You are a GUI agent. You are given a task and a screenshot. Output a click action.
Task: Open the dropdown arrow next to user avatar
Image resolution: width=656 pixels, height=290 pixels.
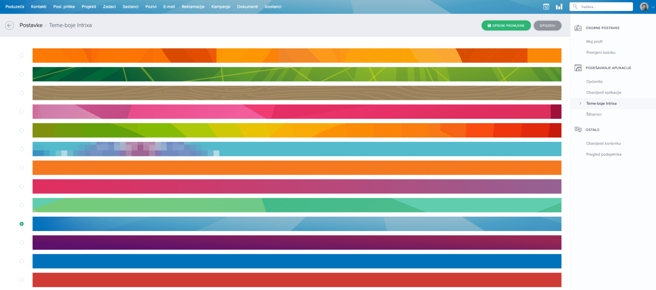[x=653, y=7]
